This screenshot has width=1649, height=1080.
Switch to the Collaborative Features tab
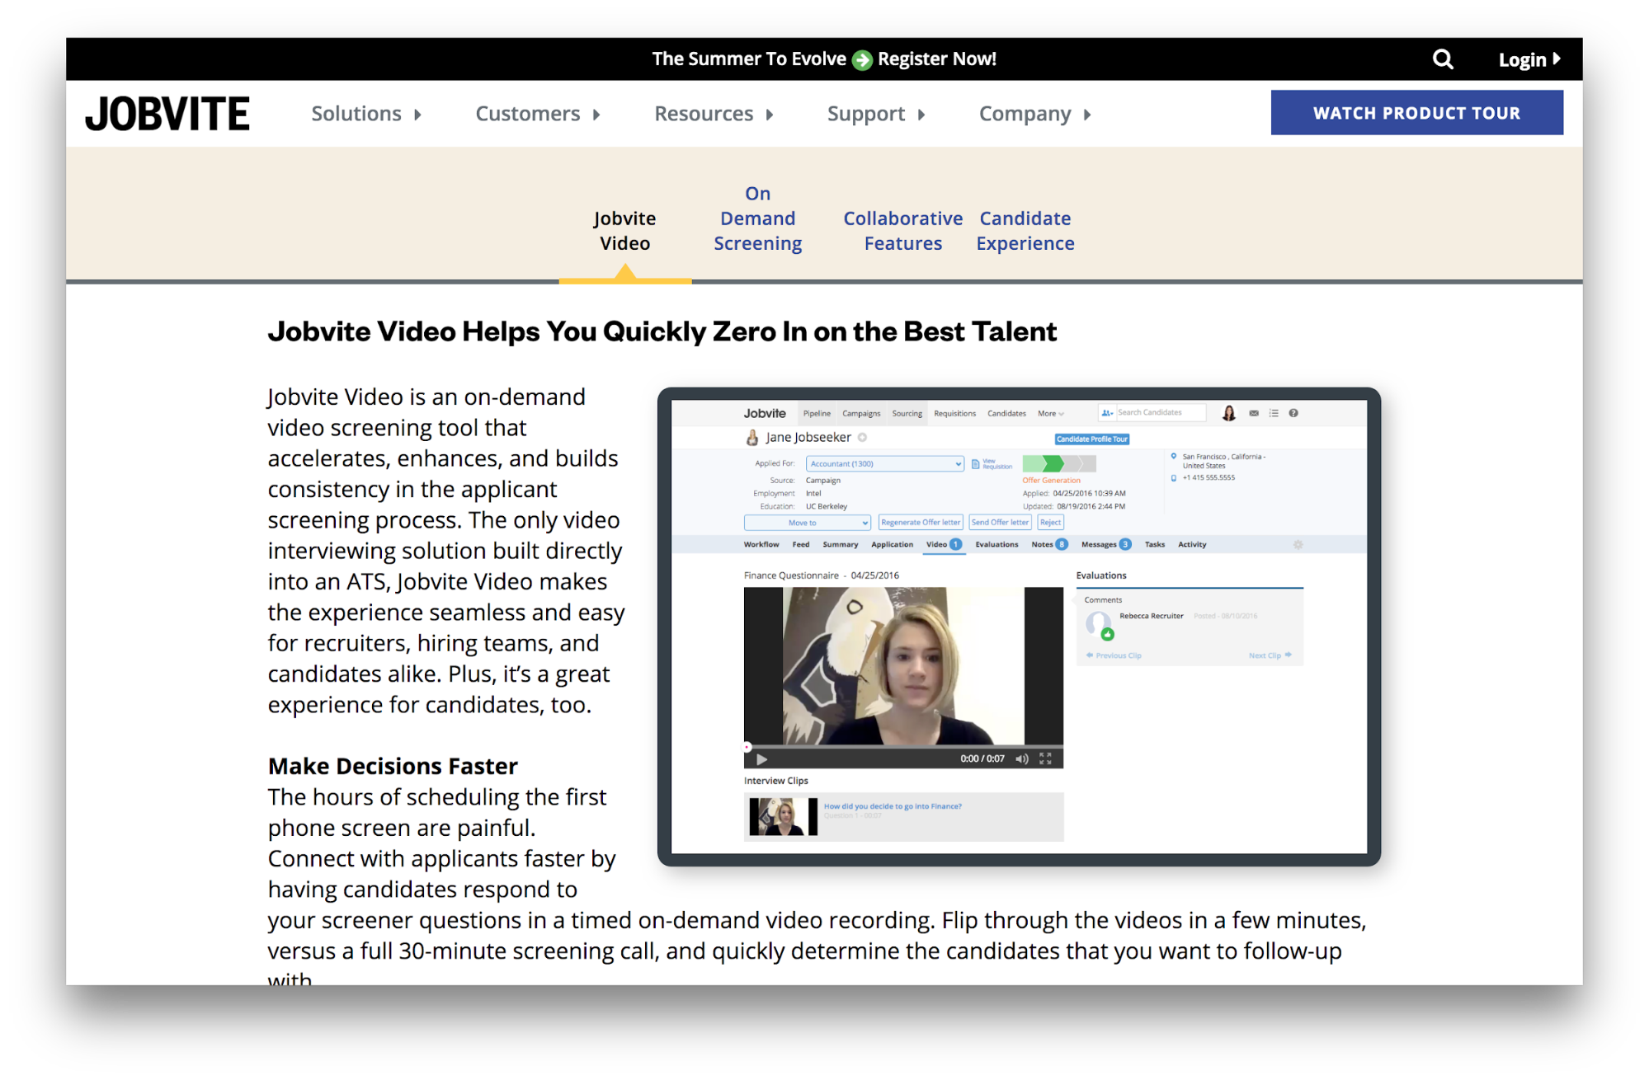click(x=902, y=231)
